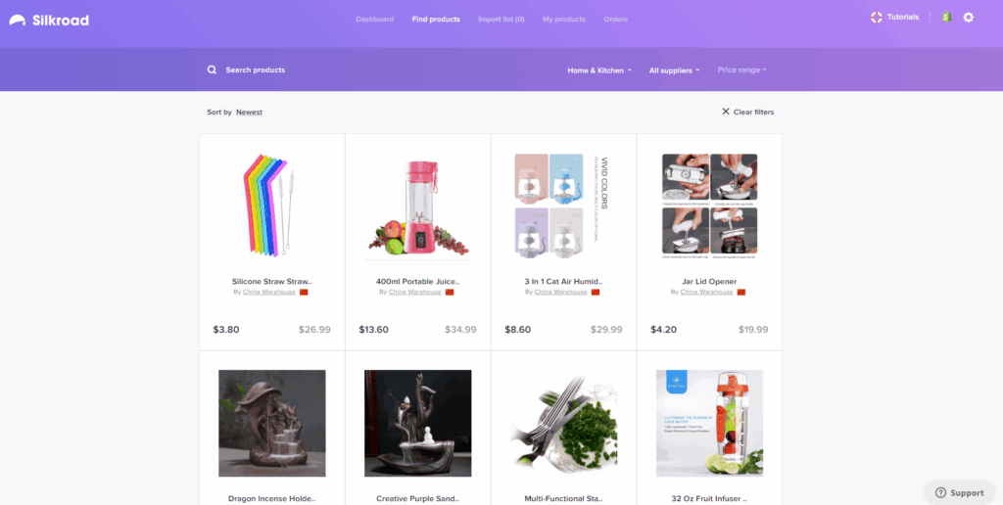Click the Search products input field

tap(384, 69)
